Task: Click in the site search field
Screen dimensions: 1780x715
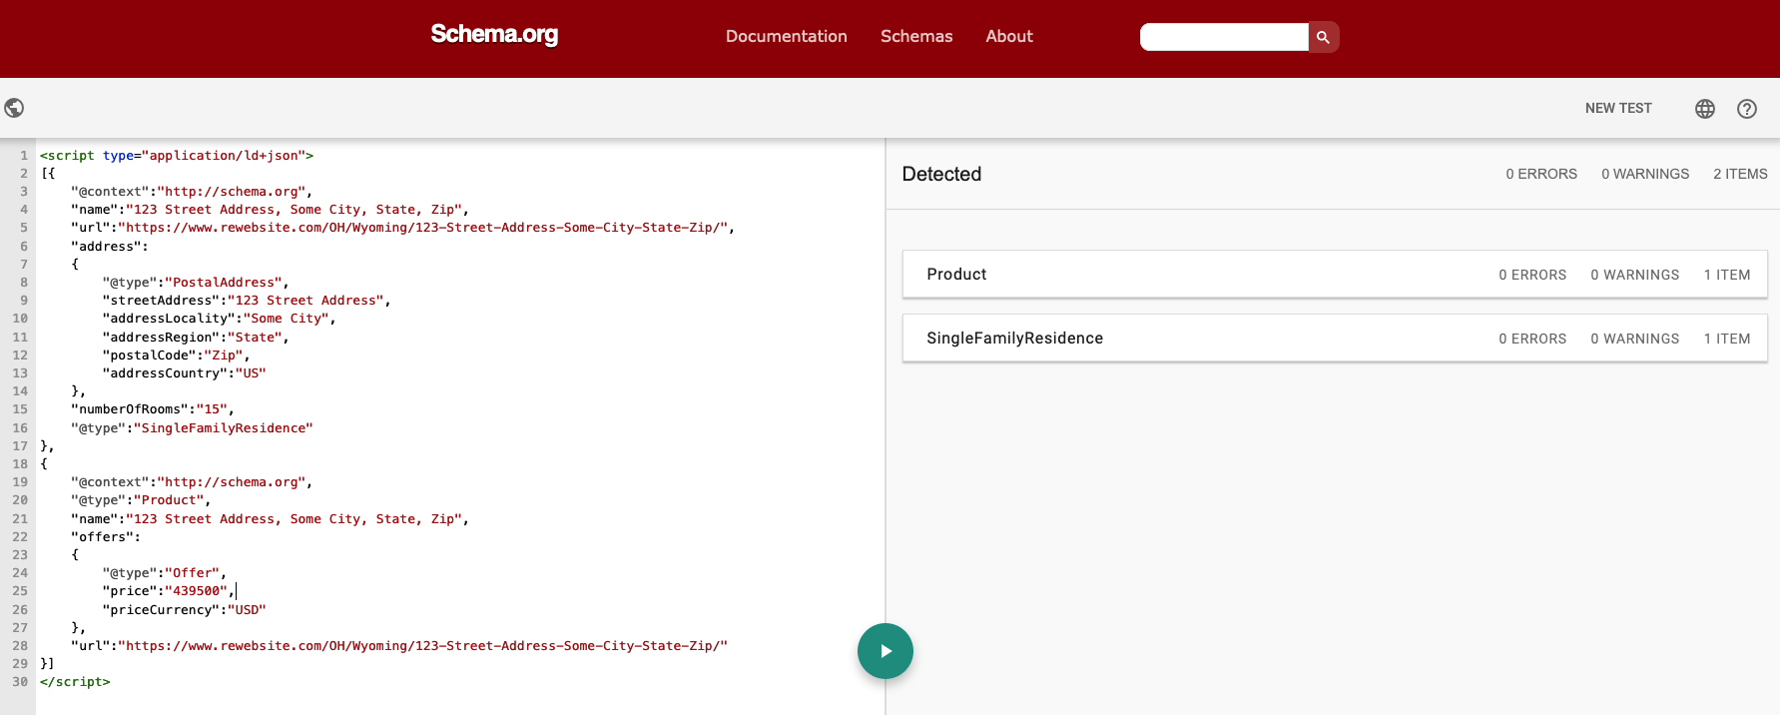Action: [1223, 37]
